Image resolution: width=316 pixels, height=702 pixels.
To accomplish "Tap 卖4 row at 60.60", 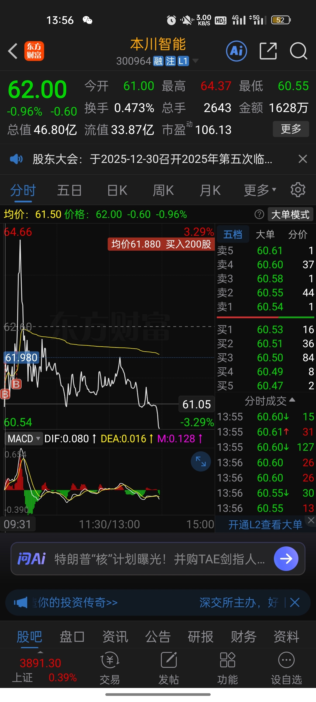I will [265, 264].
